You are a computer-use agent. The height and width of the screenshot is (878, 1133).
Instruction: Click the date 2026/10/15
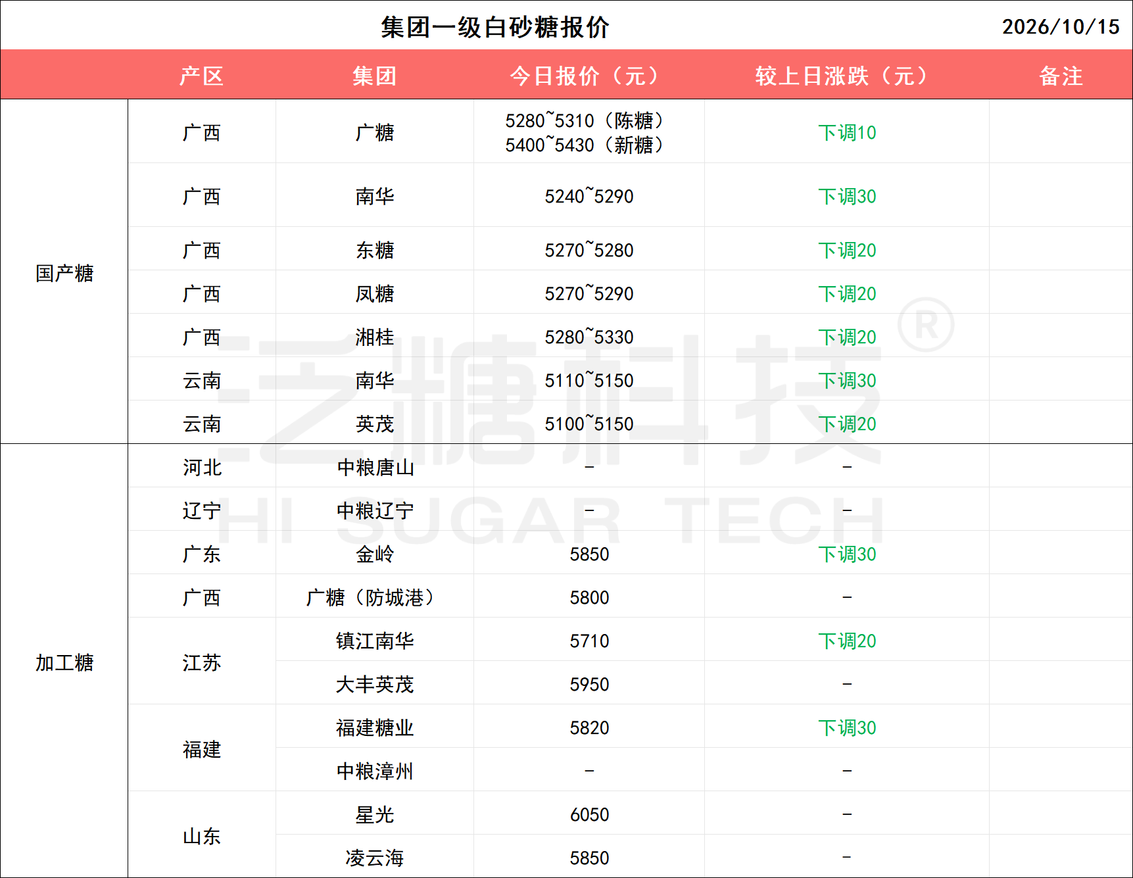[x=1060, y=27]
